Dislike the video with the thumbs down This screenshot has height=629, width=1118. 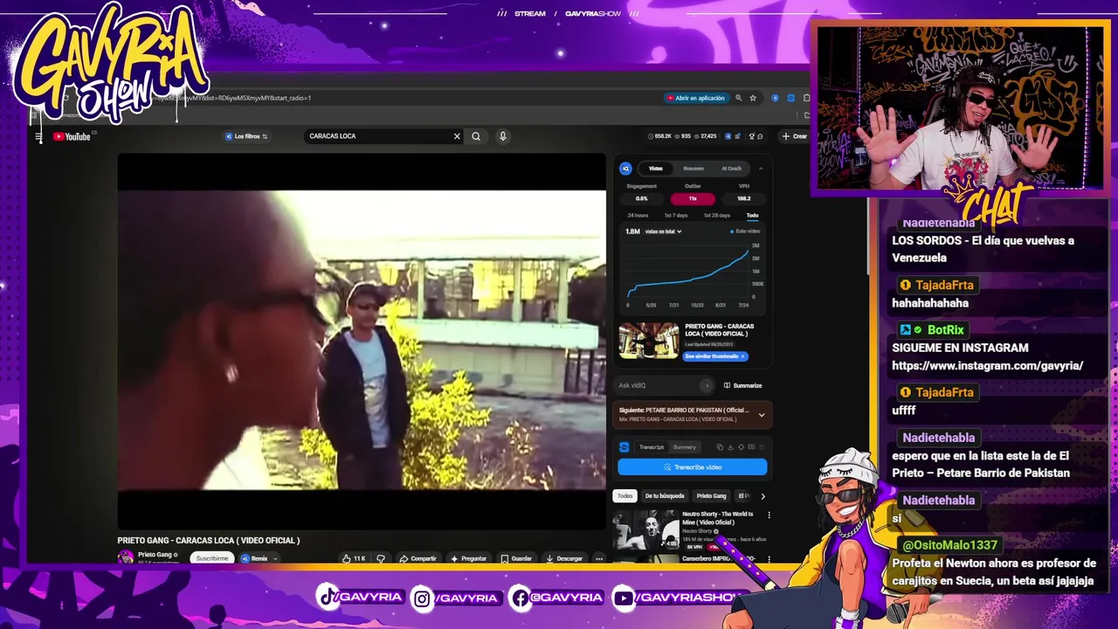click(x=380, y=558)
